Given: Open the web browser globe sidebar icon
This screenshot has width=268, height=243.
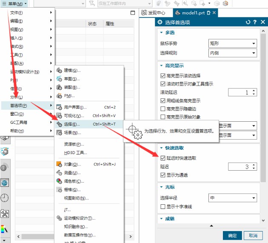Looking at the screenshot, I should 5,183.
